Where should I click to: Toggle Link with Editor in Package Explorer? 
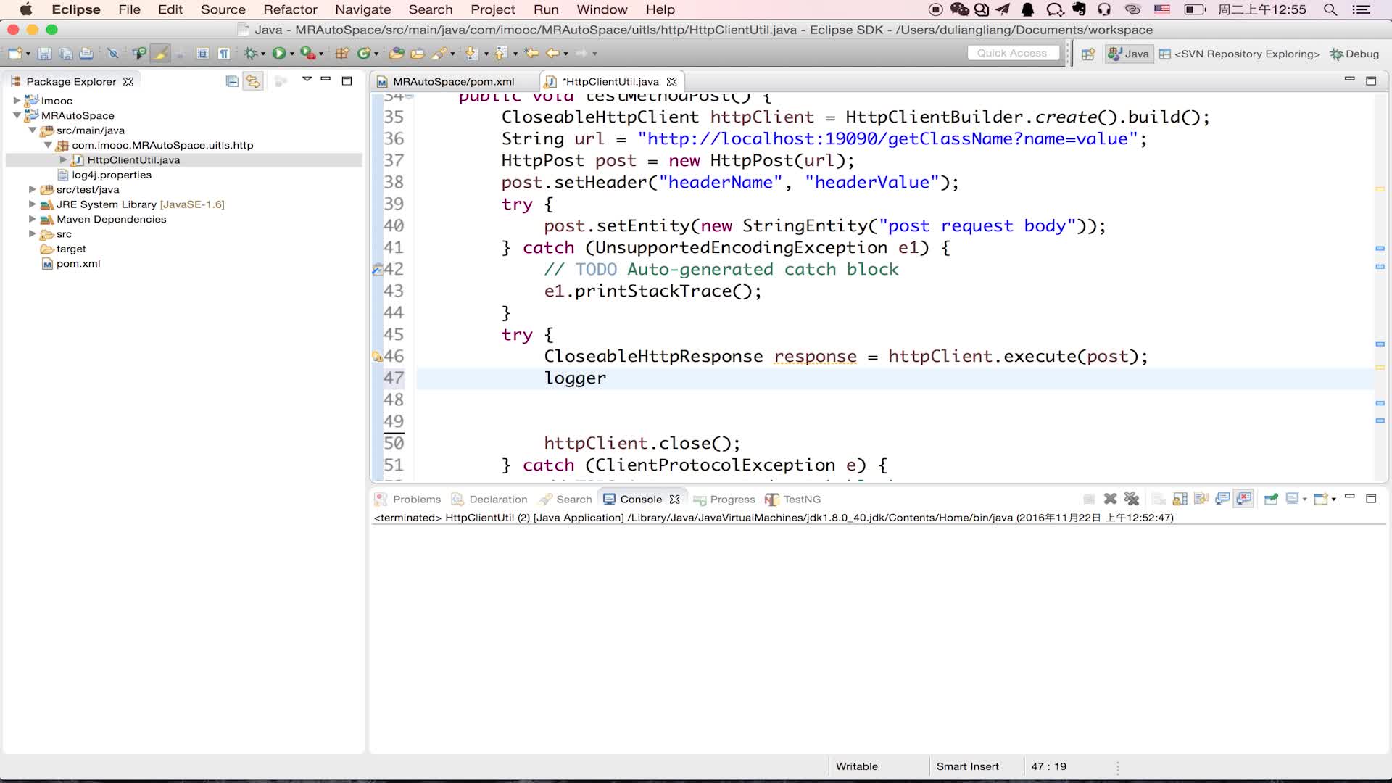[252, 81]
